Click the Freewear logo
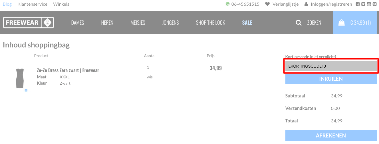The height and width of the screenshot is (144, 379). tap(29, 22)
